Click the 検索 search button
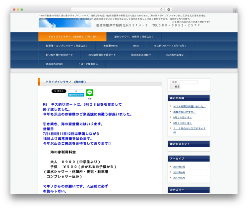Image resolution: width=248 pixels, height=209 pixels. click(x=175, y=86)
